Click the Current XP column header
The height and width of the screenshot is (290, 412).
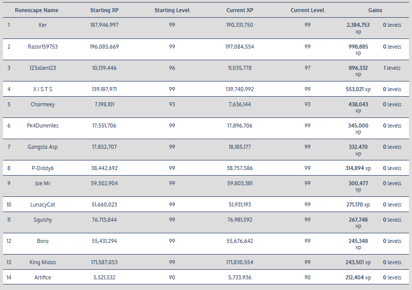point(240,10)
